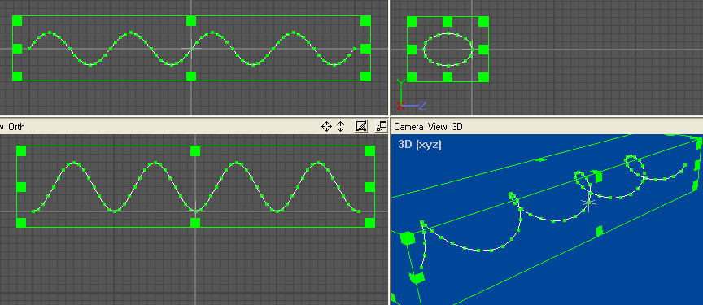Image resolution: width=703 pixels, height=305 pixels.
Task: Select the four-arrow pan view icon
Action: pos(326,127)
